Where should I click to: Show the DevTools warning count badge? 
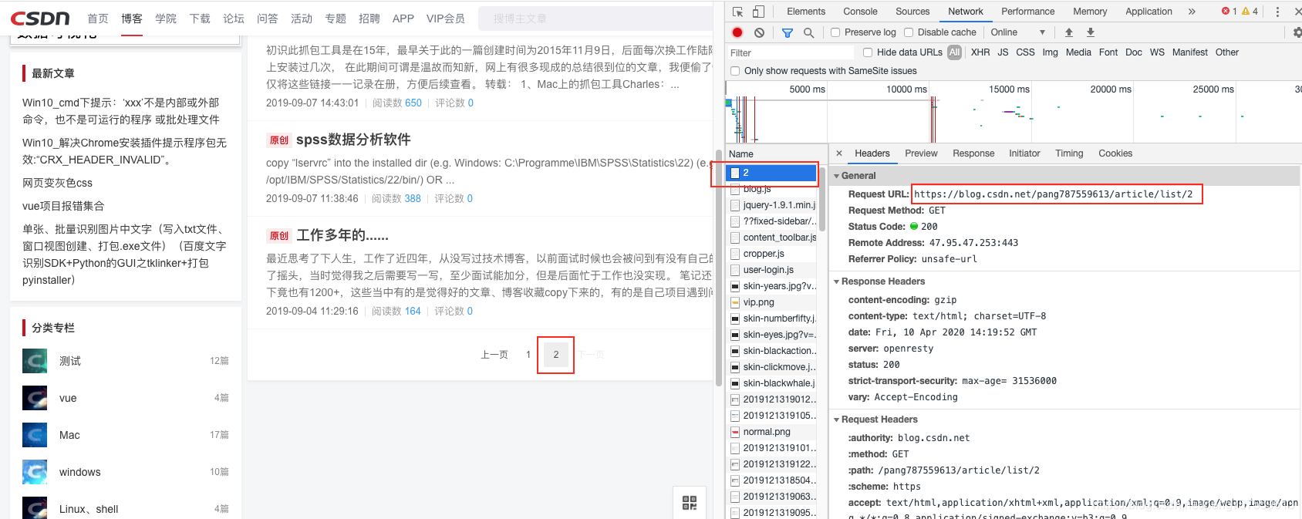[1250, 12]
